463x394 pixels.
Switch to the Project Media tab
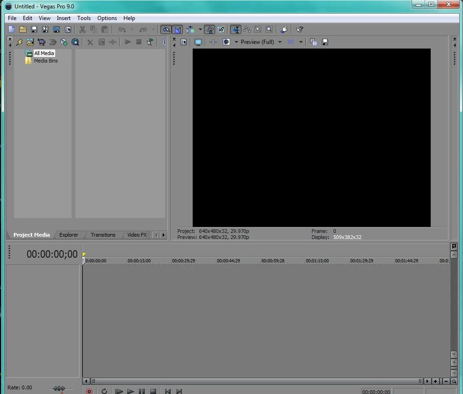pyautogui.click(x=32, y=235)
